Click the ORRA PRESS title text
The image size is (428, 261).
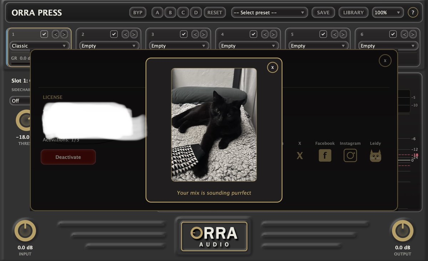[37, 13]
